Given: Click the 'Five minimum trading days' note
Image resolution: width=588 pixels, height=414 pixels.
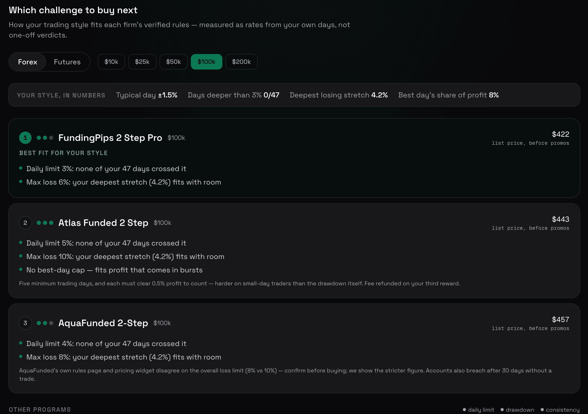Looking at the screenshot, I should 239,283.
